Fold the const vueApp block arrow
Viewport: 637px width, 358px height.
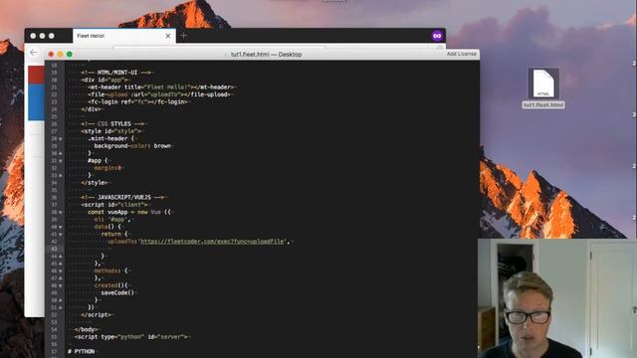point(61,212)
